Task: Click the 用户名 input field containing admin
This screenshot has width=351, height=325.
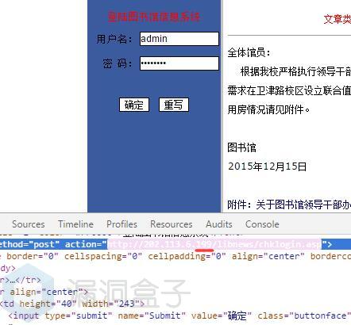Action: [179, 39]
